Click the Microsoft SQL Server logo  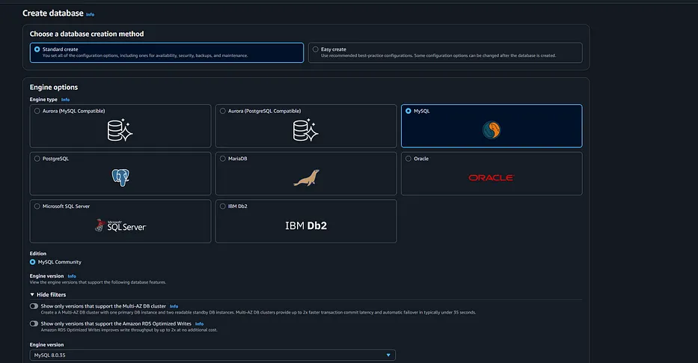click(x=120, y=225)
